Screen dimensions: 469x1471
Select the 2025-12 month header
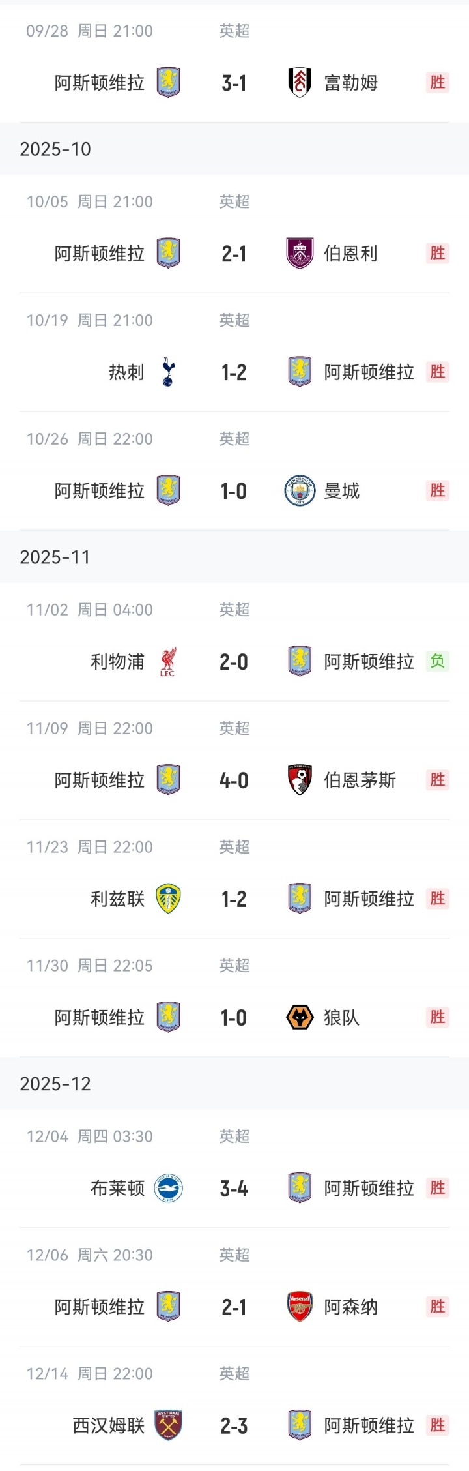55,1084
